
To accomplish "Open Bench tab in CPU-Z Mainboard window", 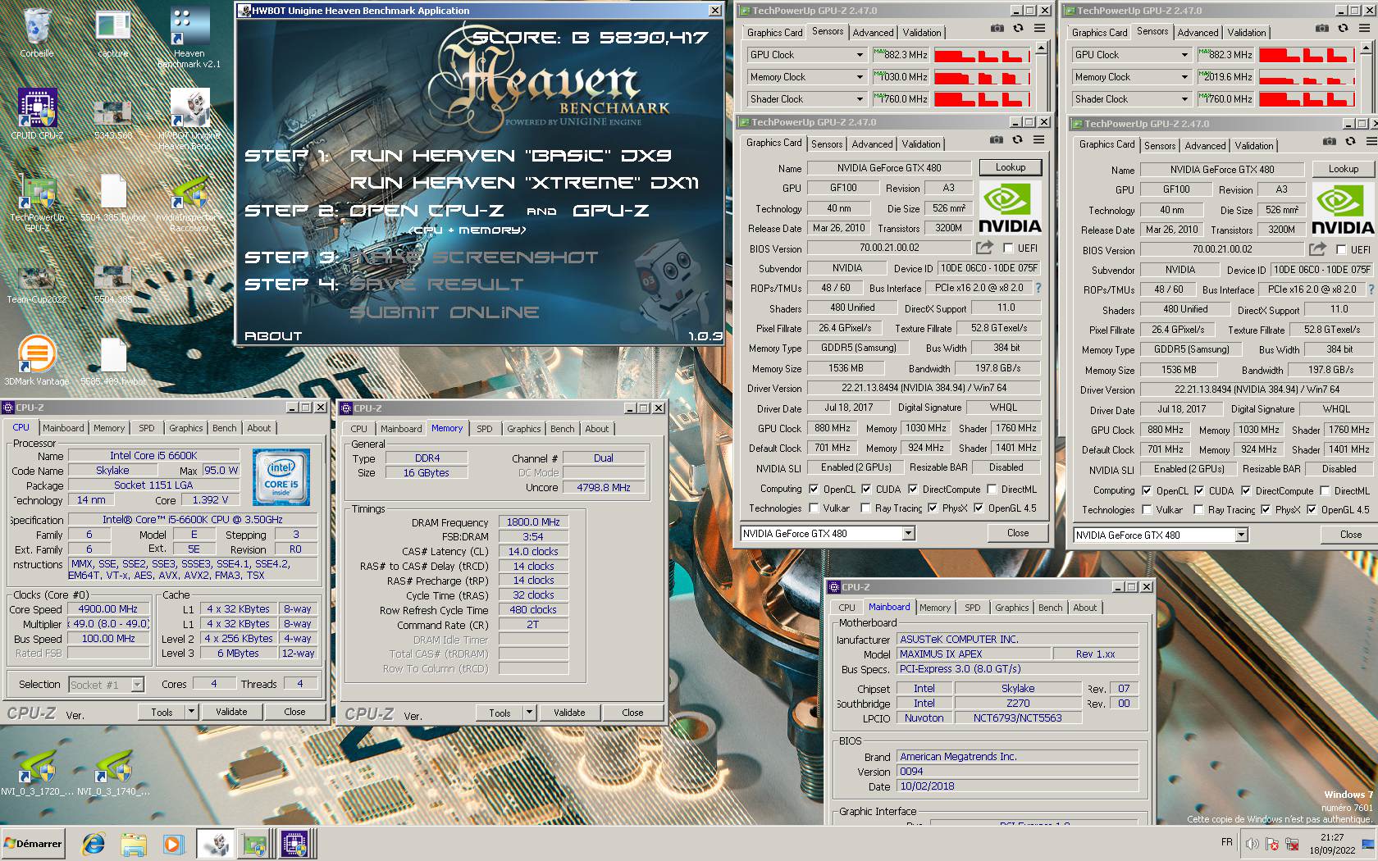I will [x=1050, y=608].
